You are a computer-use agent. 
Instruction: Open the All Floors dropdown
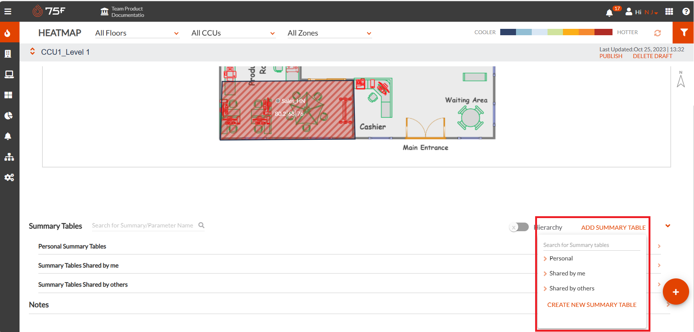[137, 33]
